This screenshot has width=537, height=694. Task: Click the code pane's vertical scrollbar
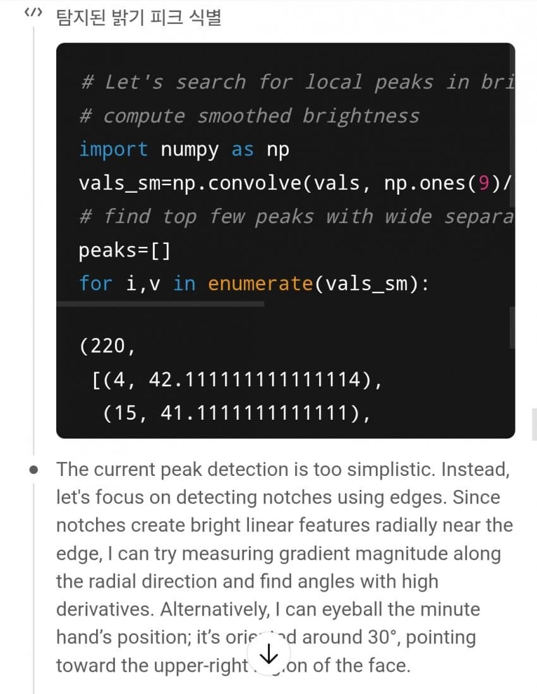[x=512, y=126]
